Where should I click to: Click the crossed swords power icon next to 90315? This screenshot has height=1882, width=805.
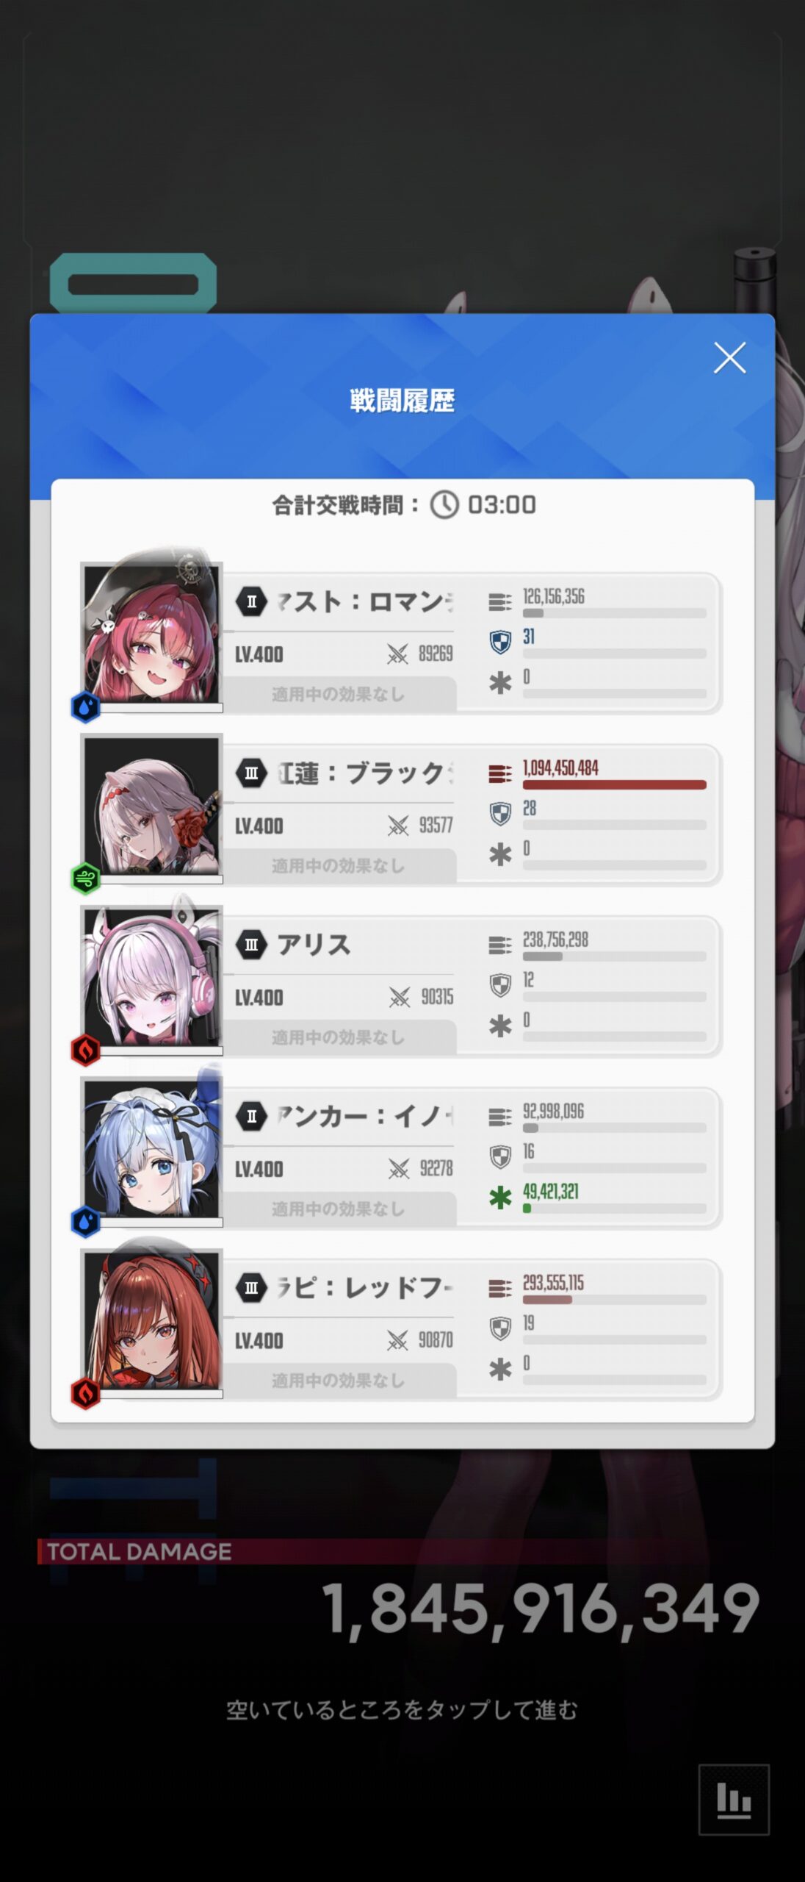coord(400,997)
